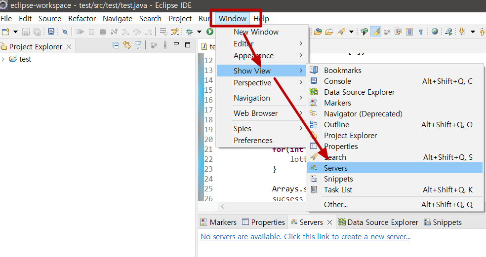
Task: Toggle Word Wrap toolbar icon
Action: (398, 32)
